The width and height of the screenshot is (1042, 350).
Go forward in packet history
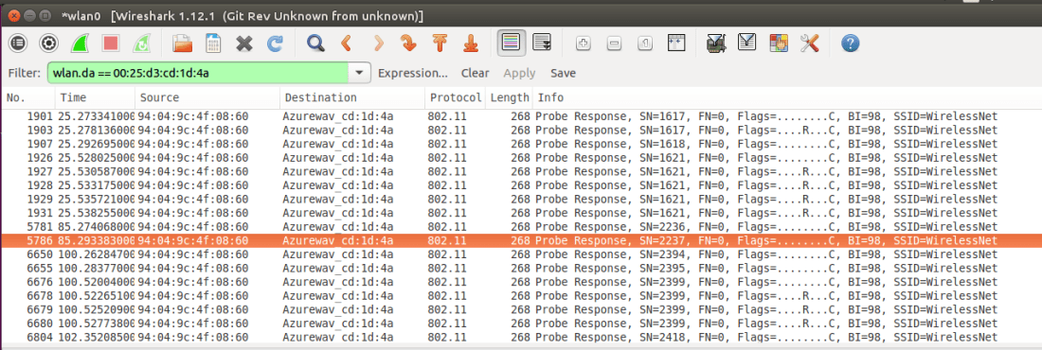click(x=378, y=44)
